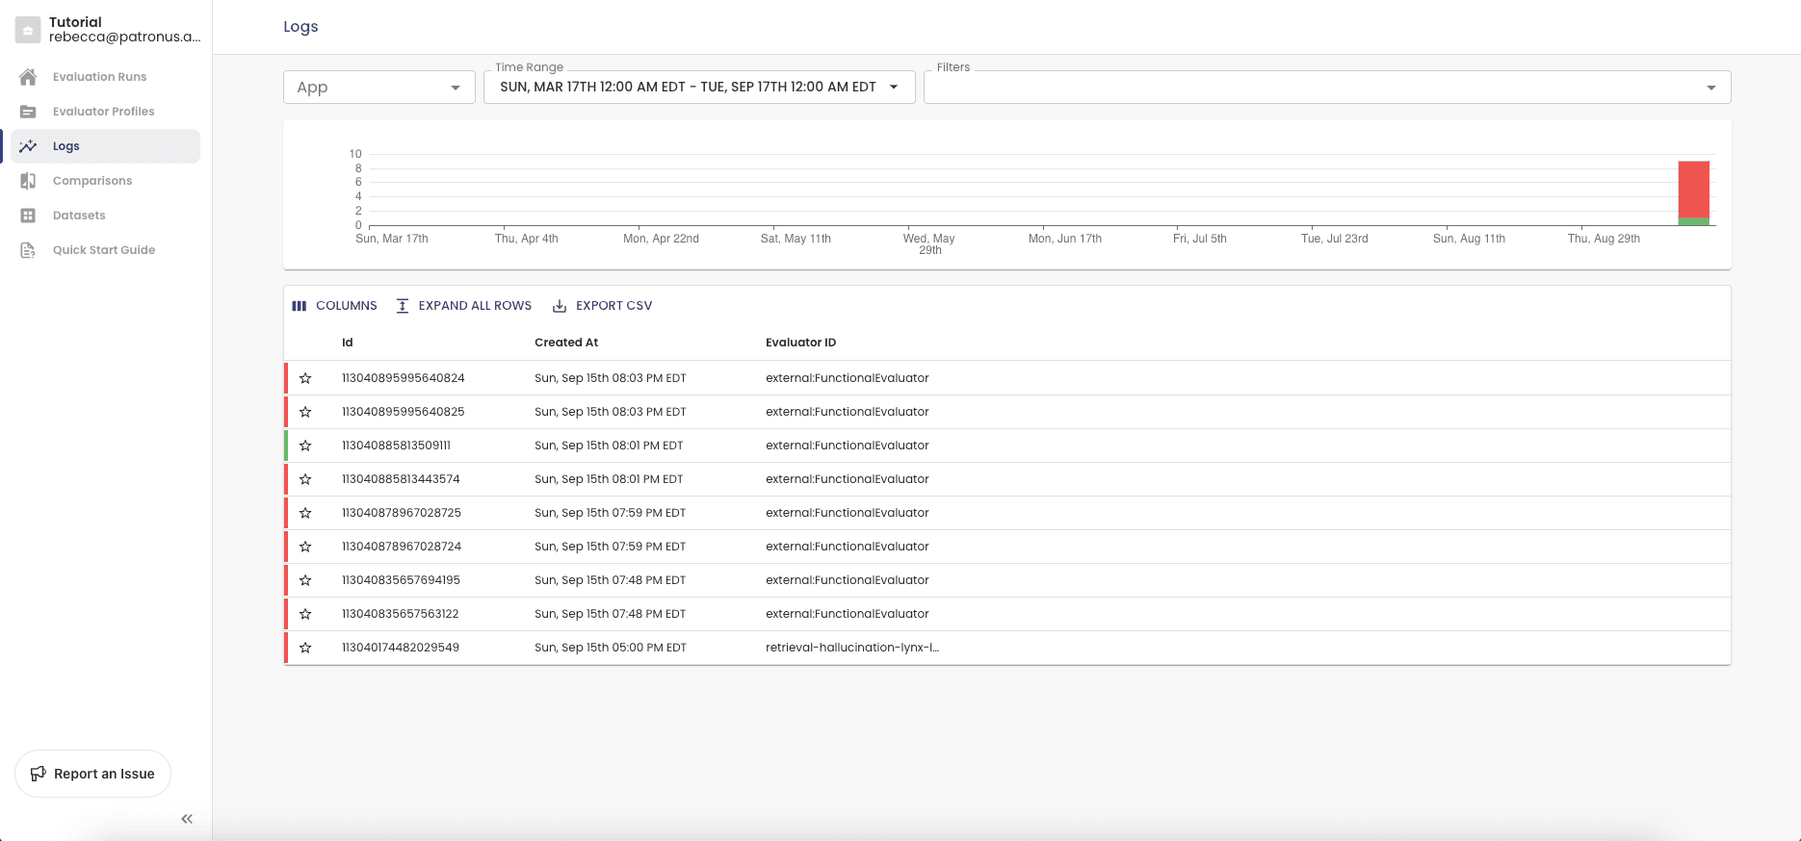
Task: Sort by the Id column header
Action: point(348,343)
